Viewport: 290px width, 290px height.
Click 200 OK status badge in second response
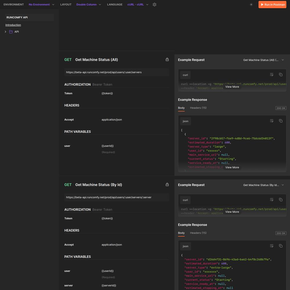[281, 233]
